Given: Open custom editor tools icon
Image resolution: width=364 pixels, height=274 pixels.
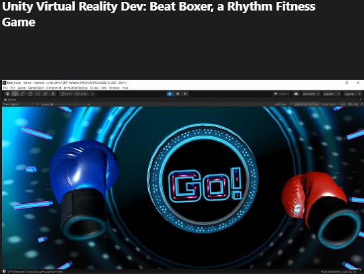Looking at the screenshot, I should (53, 94).
